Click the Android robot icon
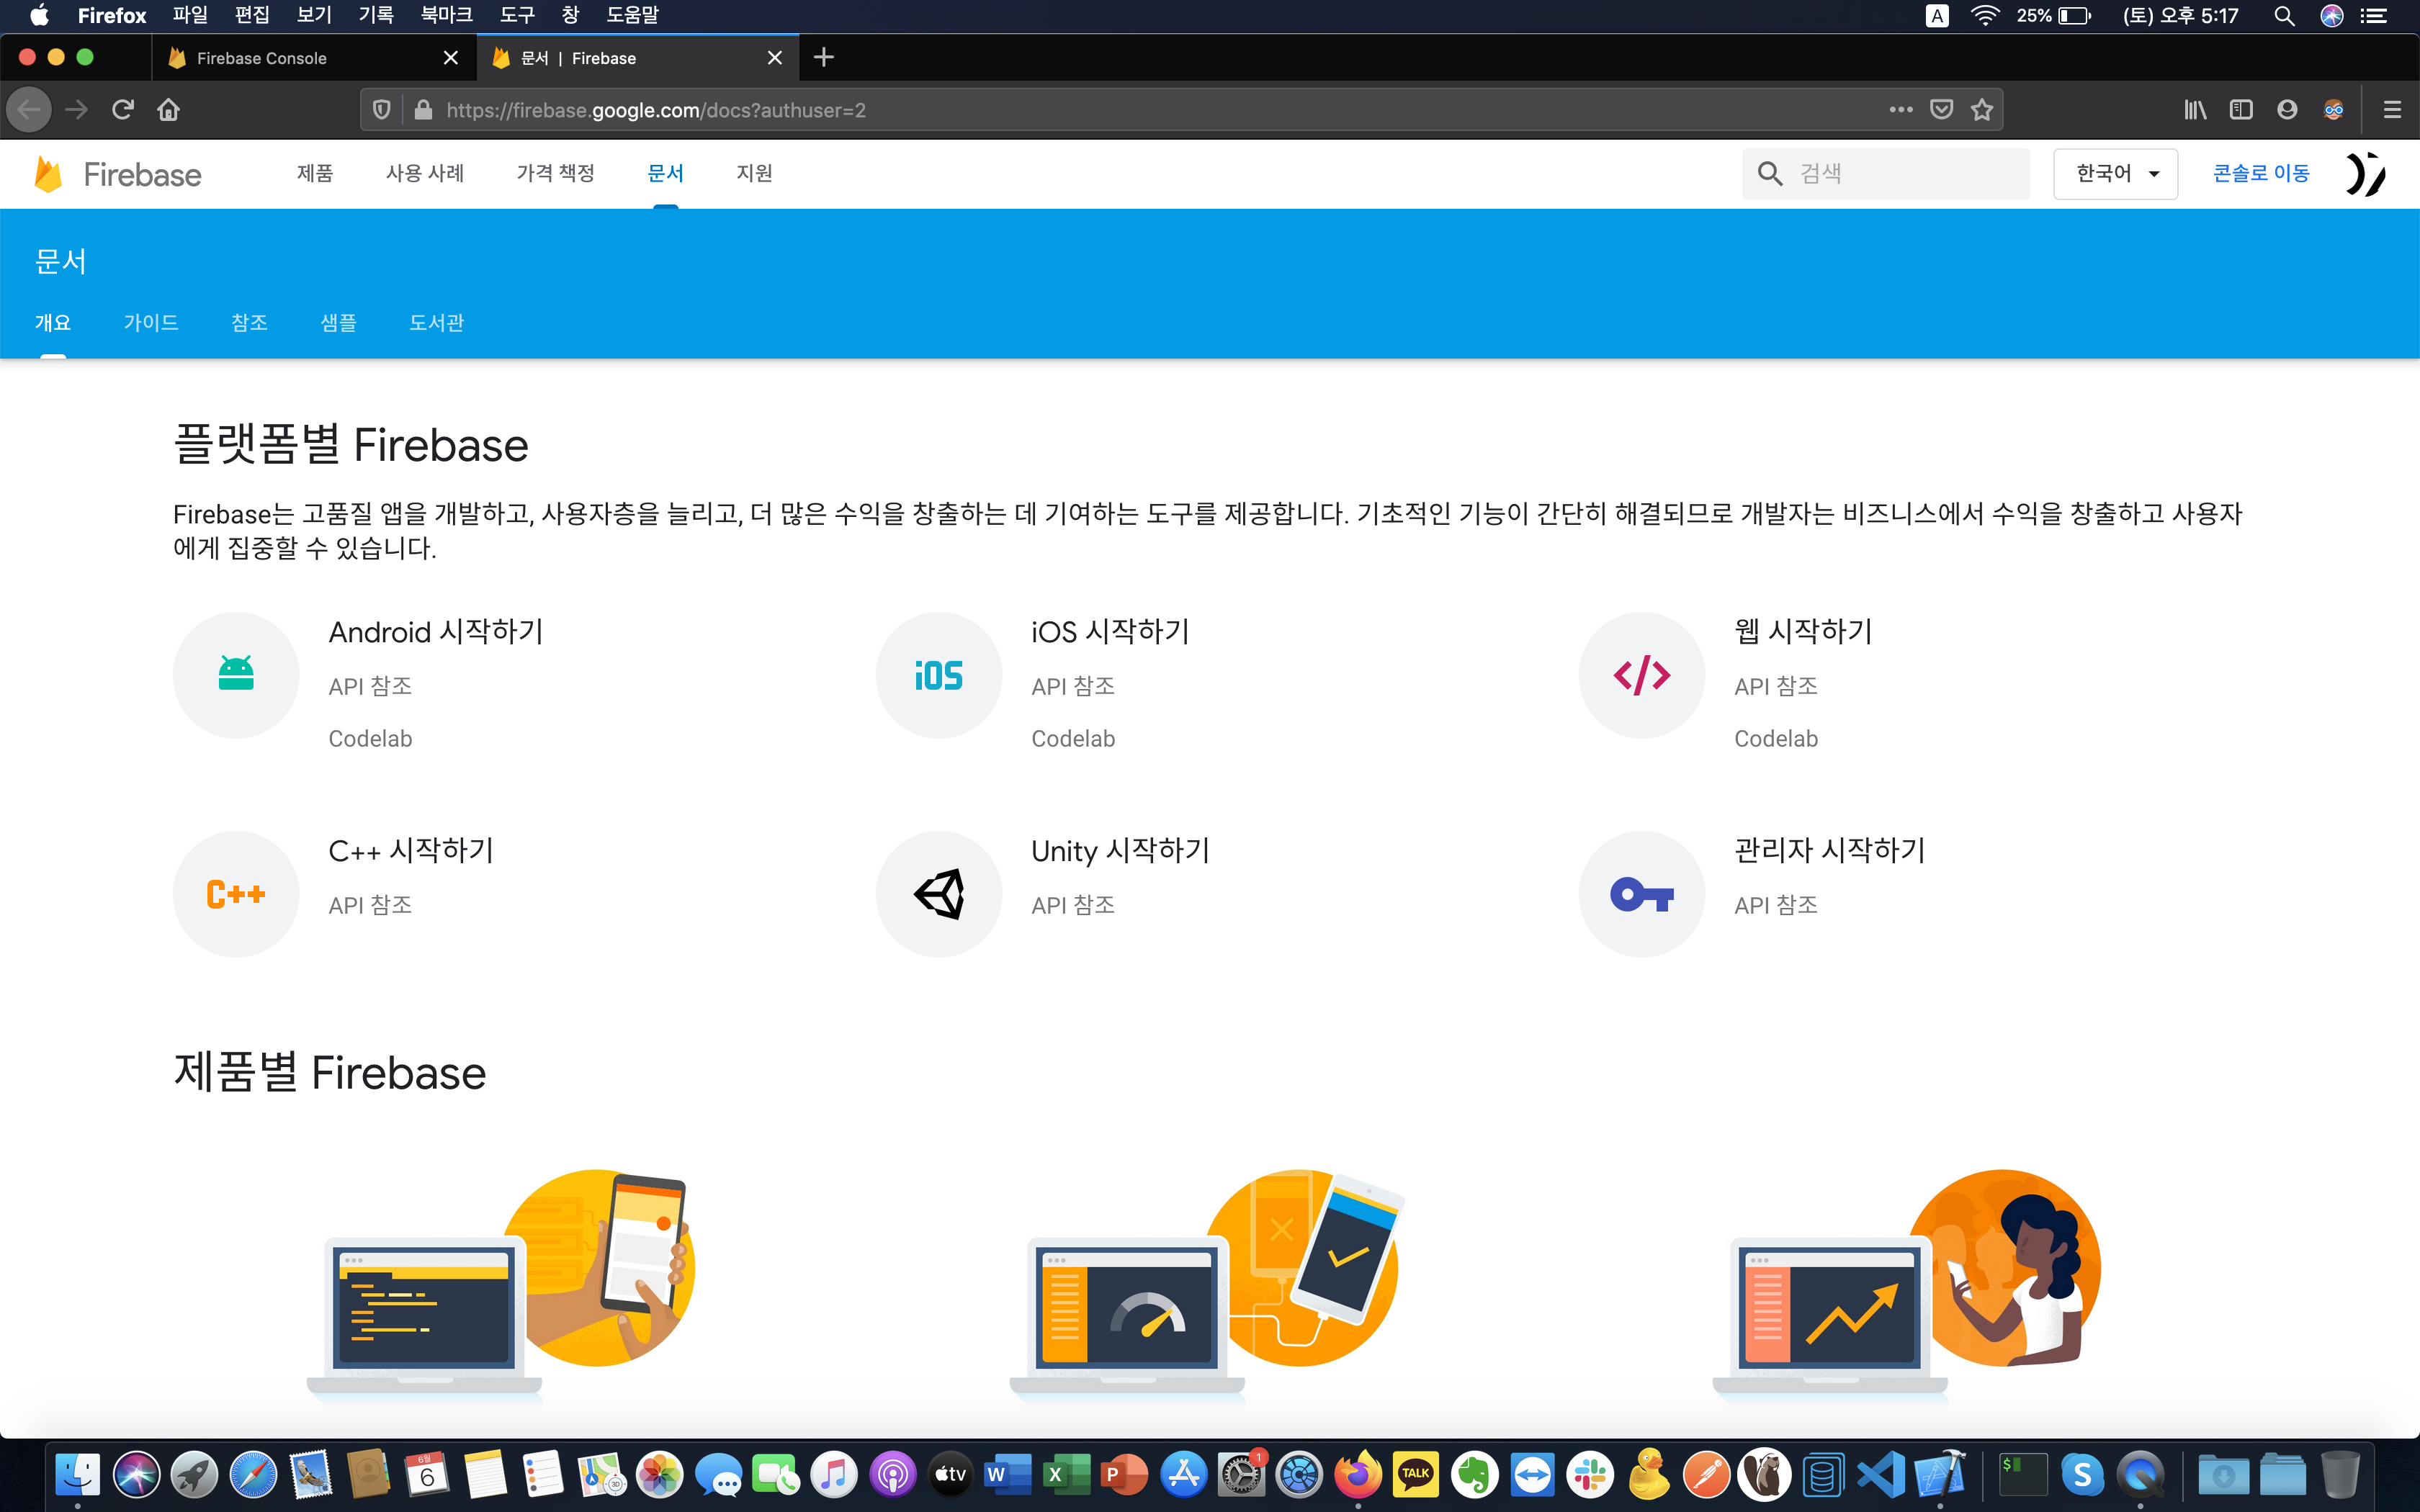Viewport: 2420px width, 1512px height. [236, 675]
